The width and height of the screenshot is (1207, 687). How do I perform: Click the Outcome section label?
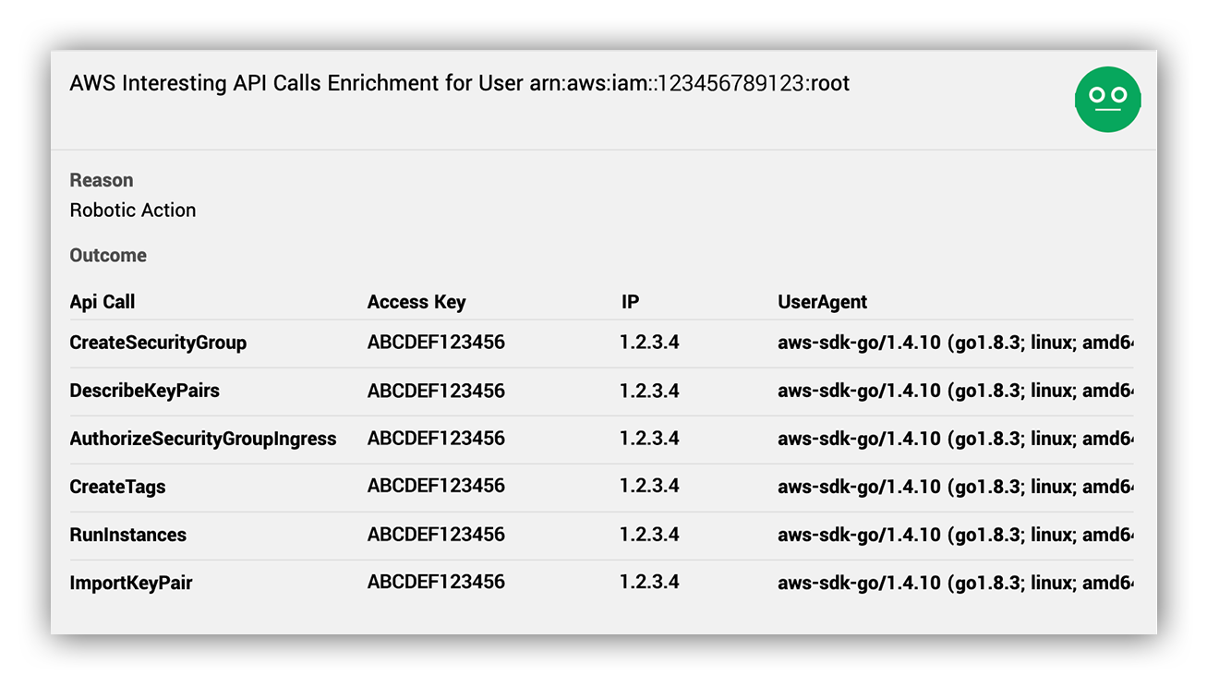(x=108, y=256)
